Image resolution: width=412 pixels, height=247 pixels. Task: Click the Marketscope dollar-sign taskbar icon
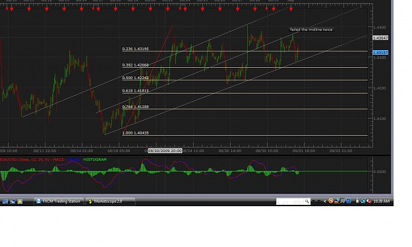pyautogui.click(x=90, y=202)
